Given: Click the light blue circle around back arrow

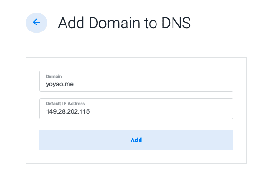Looking at the screenshot, I should coord(36,23).
